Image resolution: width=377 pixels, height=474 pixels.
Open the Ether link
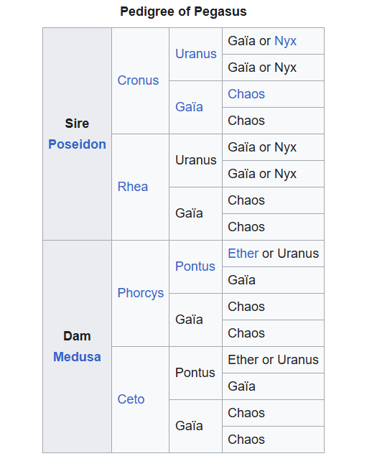pyautogui.click(x=243, y=254)
